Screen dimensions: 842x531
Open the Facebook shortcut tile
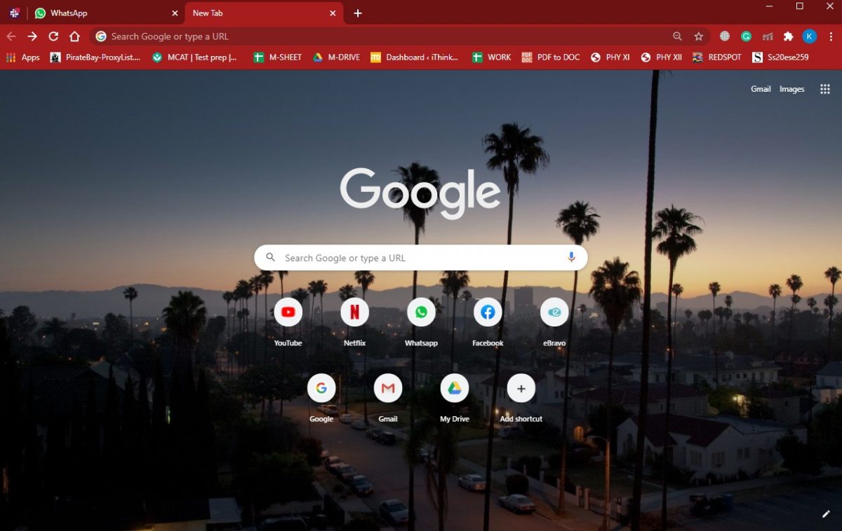[488, 312]
